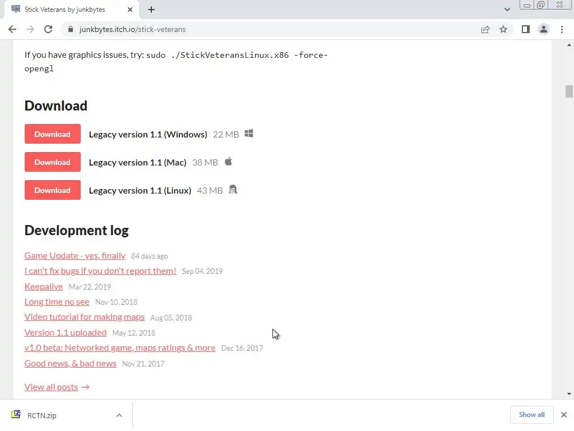The image size is (574, 431).
Task: Click the scrollbar down arrow
Action: coord(569,394)
